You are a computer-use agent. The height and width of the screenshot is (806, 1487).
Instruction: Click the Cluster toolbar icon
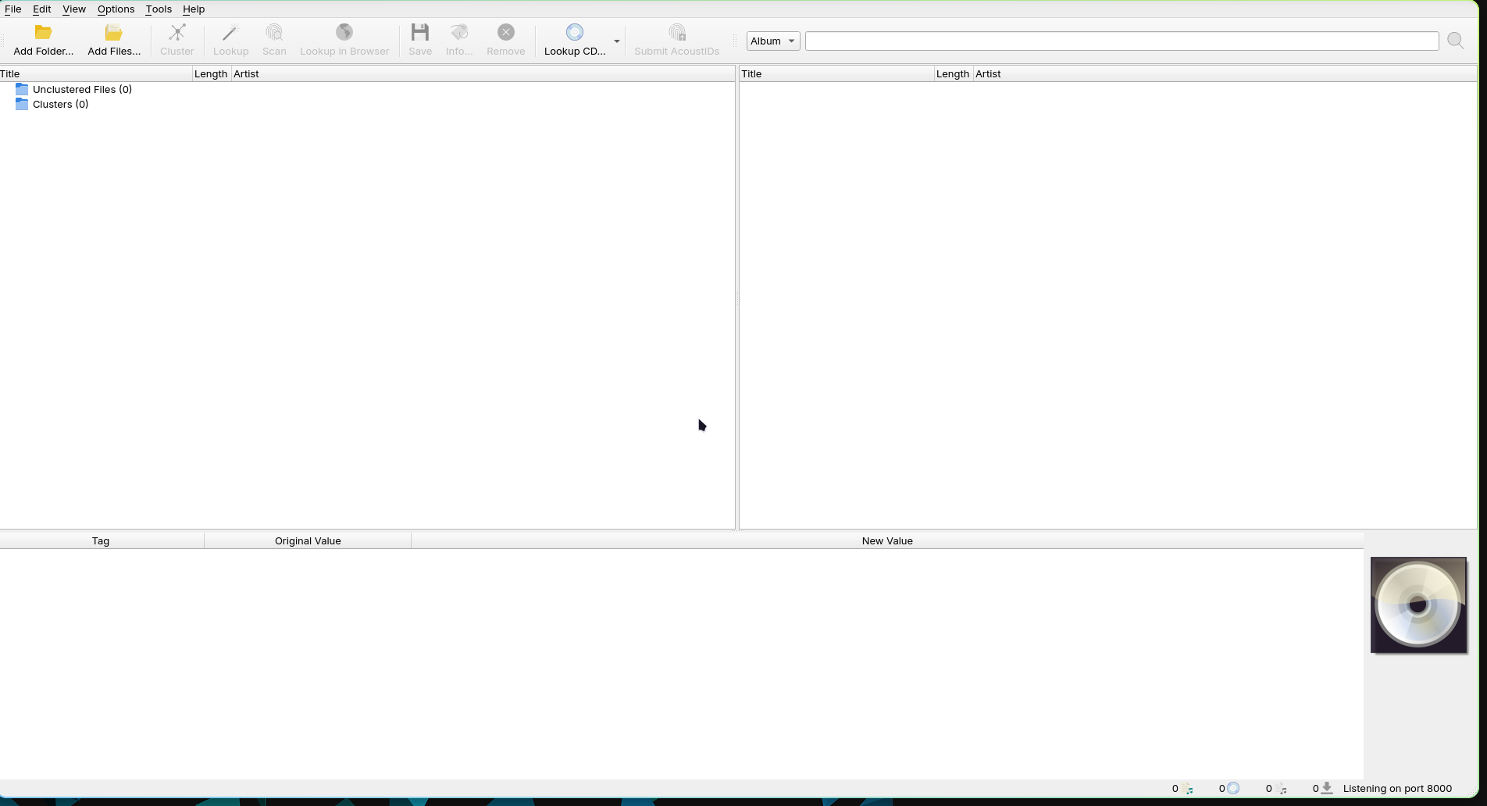177,33
